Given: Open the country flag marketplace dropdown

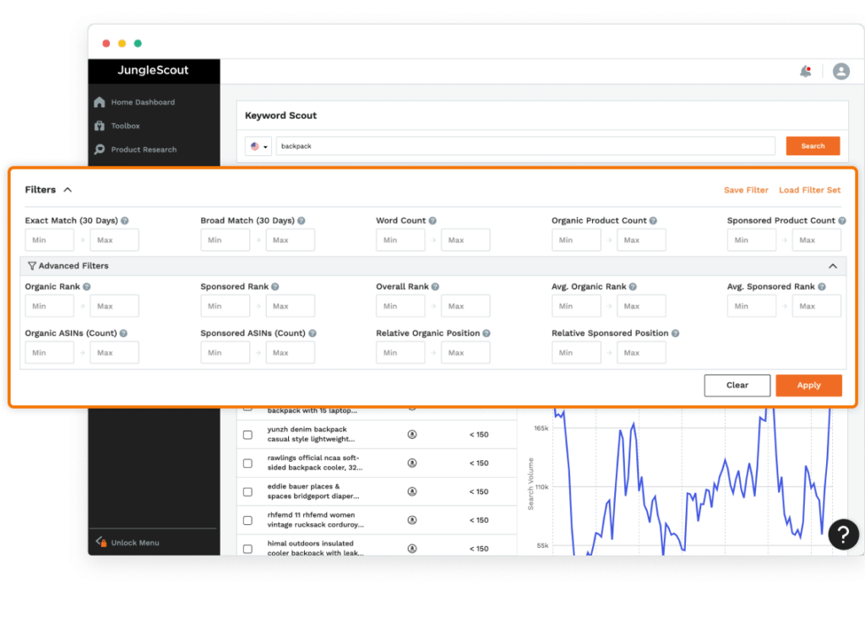Looking at the screenshot, I should pos(258,146).
